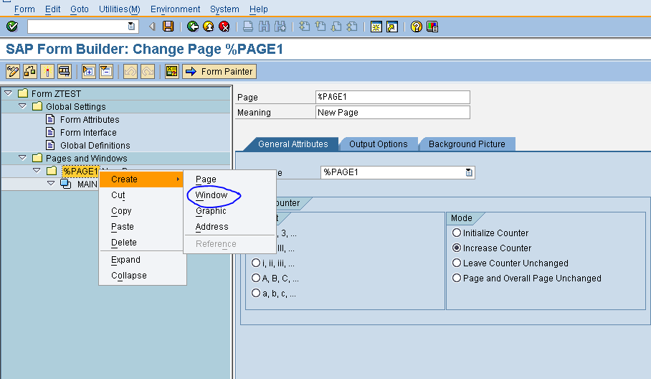Click the Expand subtree toolbar icon
The image size is (651, 379).
tap(88, 72)
